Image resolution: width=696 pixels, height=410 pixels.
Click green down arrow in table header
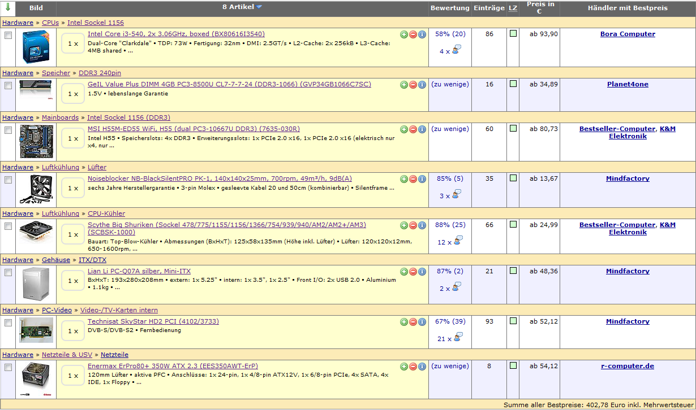tap(8, 8)
